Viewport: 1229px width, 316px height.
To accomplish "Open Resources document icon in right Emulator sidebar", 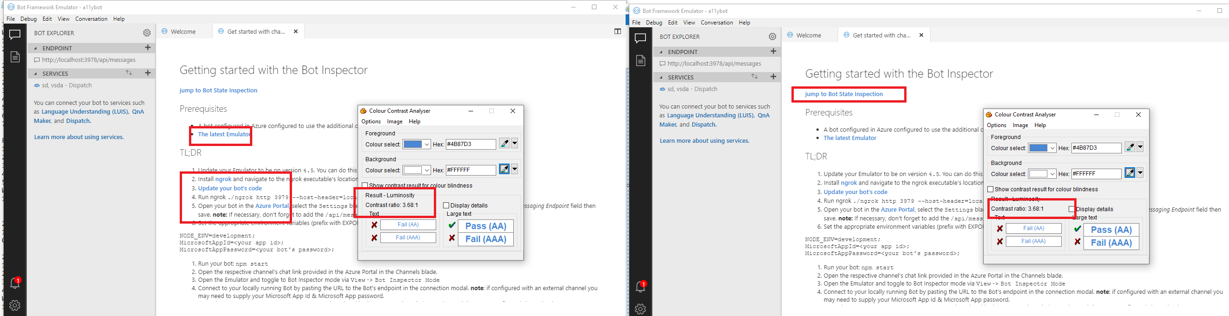I will coord(640,61).
